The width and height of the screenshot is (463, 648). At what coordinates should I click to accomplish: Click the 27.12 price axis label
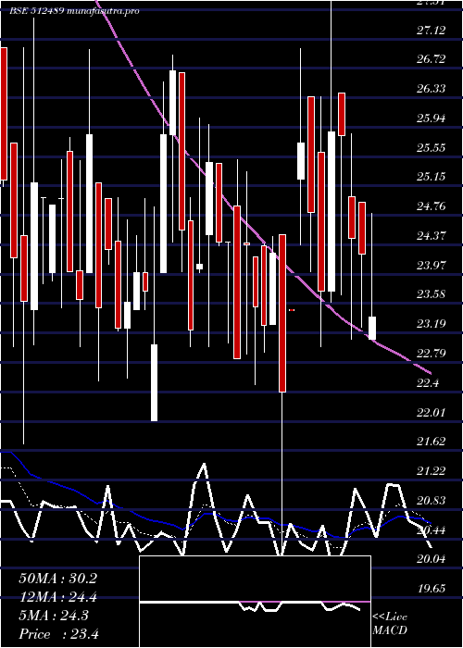pyautogui.click(x=432, y=31)
